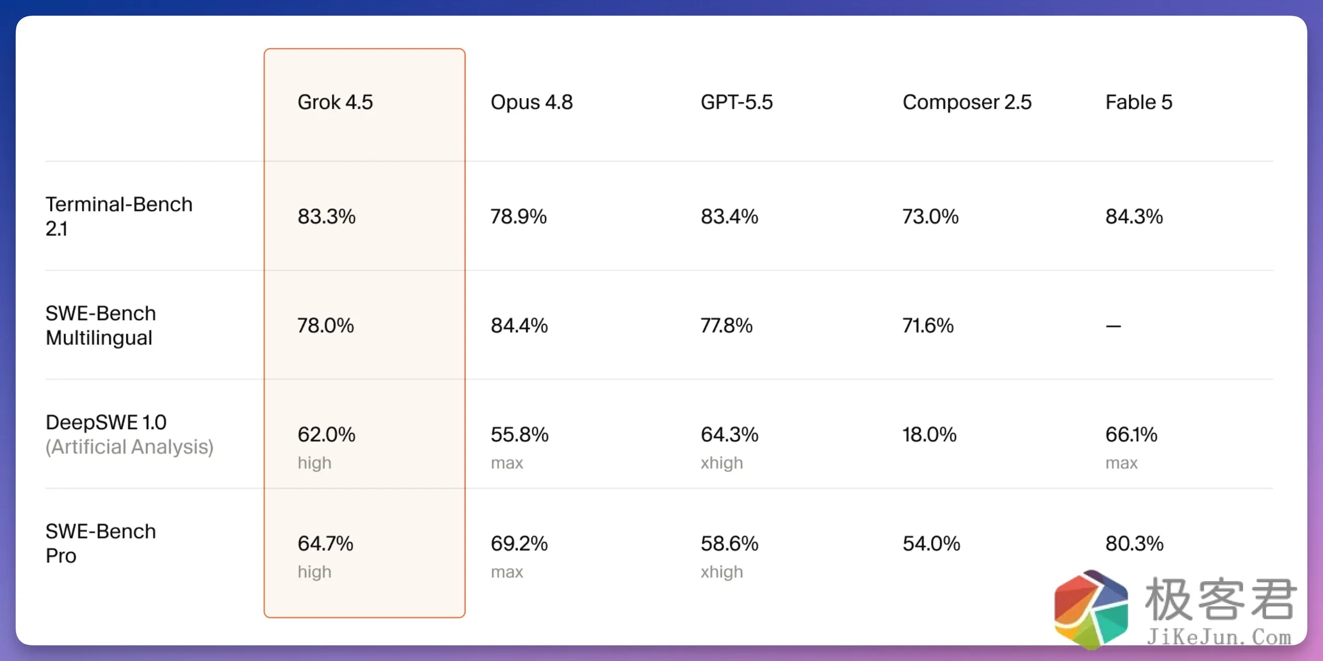The image size is (1323, 661).
Task: Click Opus 4.8's 84.4% Multilingual score
Action: click(519, 325)
